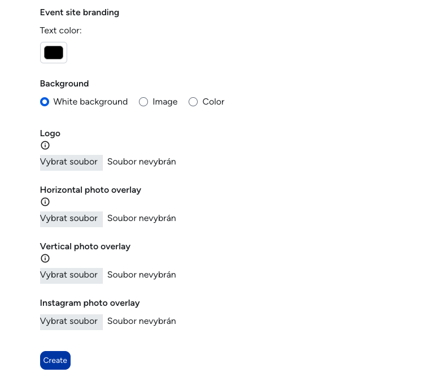Click 'Soubor nevybrán' for Instagram photo overlay

point(142,321)
